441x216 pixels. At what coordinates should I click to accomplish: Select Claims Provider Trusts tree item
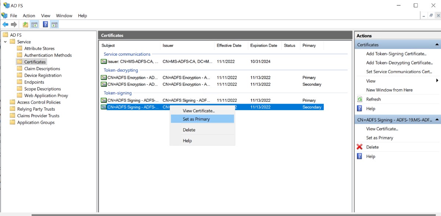38,116
